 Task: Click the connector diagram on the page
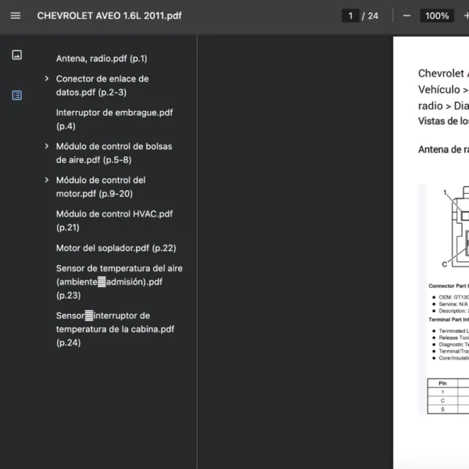[x=455, y=227]
